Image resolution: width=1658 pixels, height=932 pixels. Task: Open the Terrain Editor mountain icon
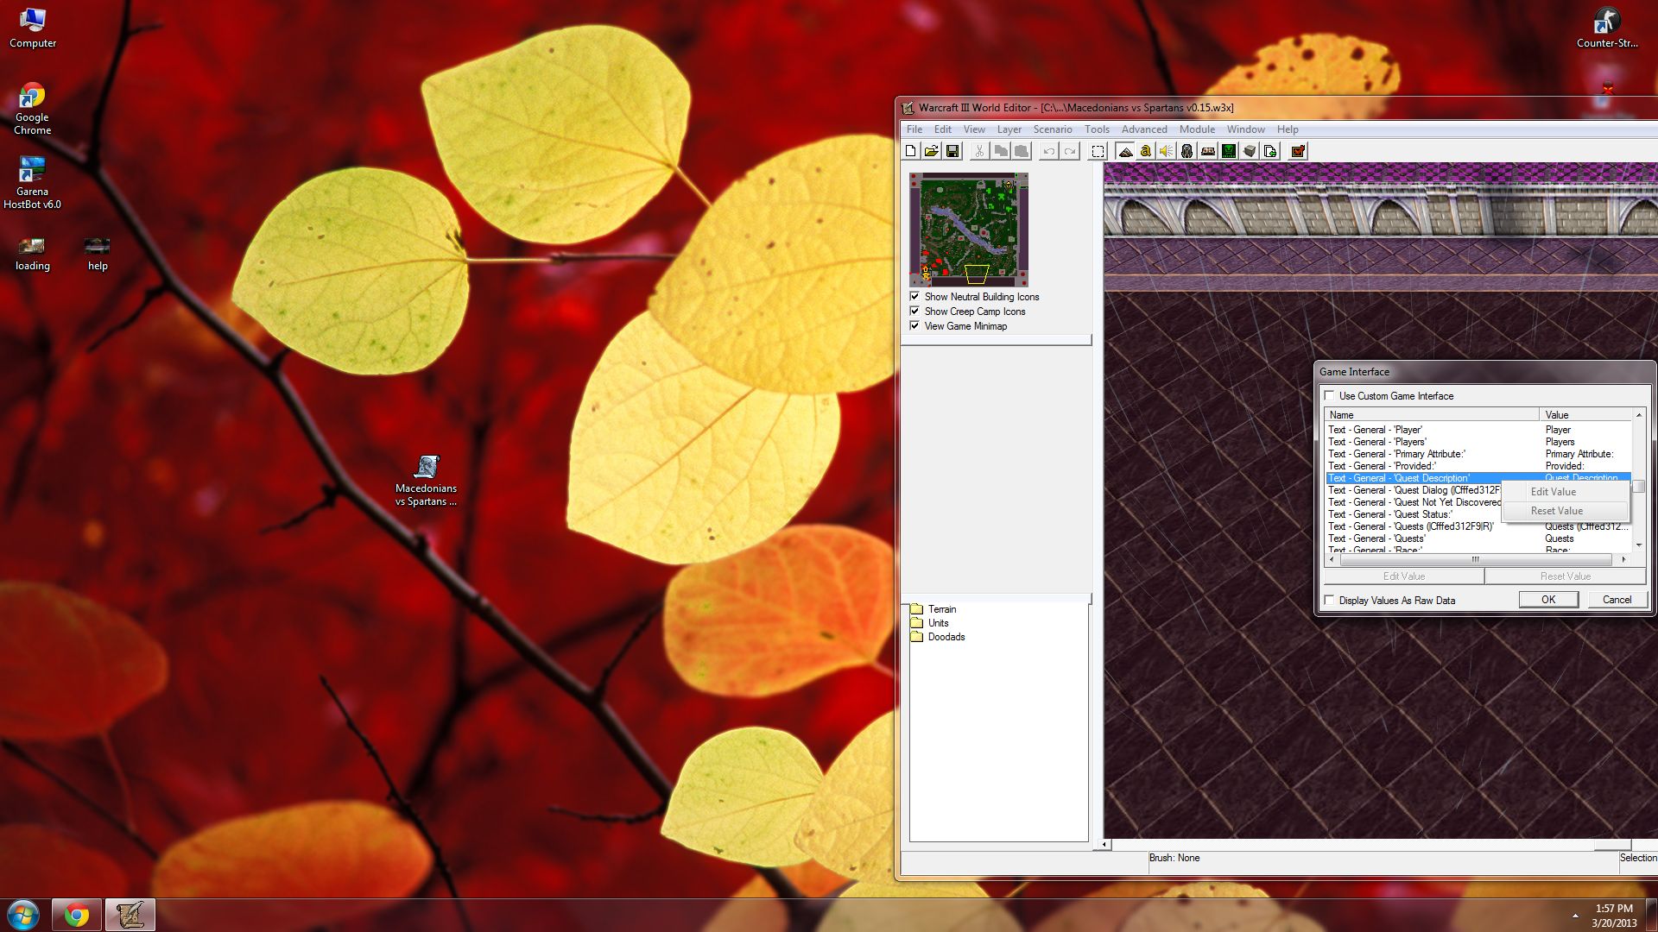pyautogui.click(x=1125, y=151)
